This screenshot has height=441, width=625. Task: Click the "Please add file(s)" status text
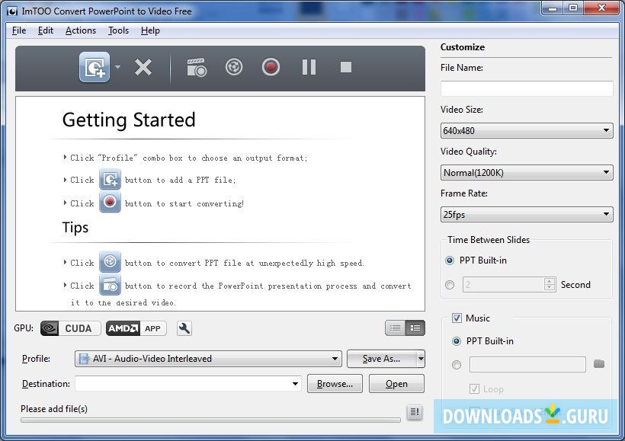click(54, 409)
